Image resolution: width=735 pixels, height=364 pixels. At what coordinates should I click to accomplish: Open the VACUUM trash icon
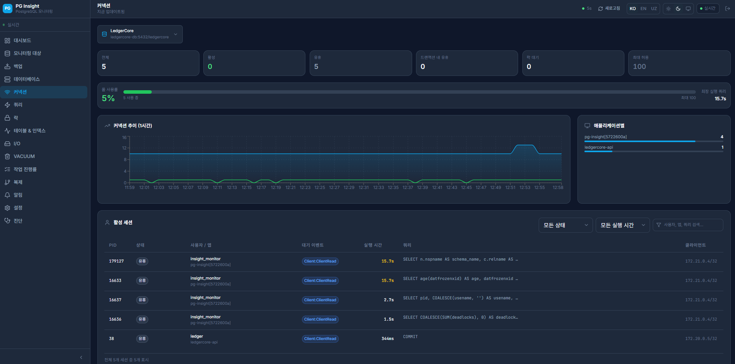coord(7,156)
